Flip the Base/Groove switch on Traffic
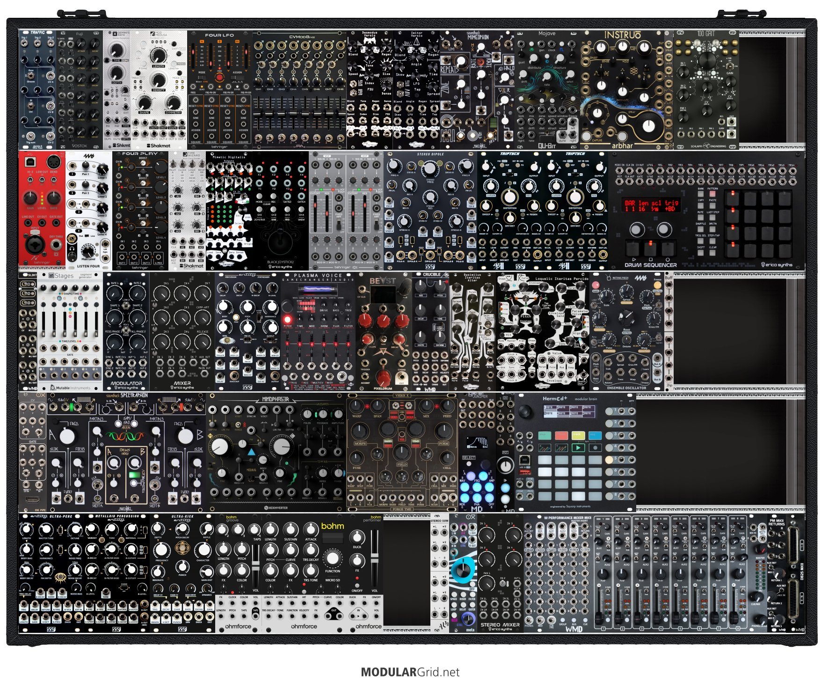The width and height of the screenshot is (821, 682). (x=31, y=76)
